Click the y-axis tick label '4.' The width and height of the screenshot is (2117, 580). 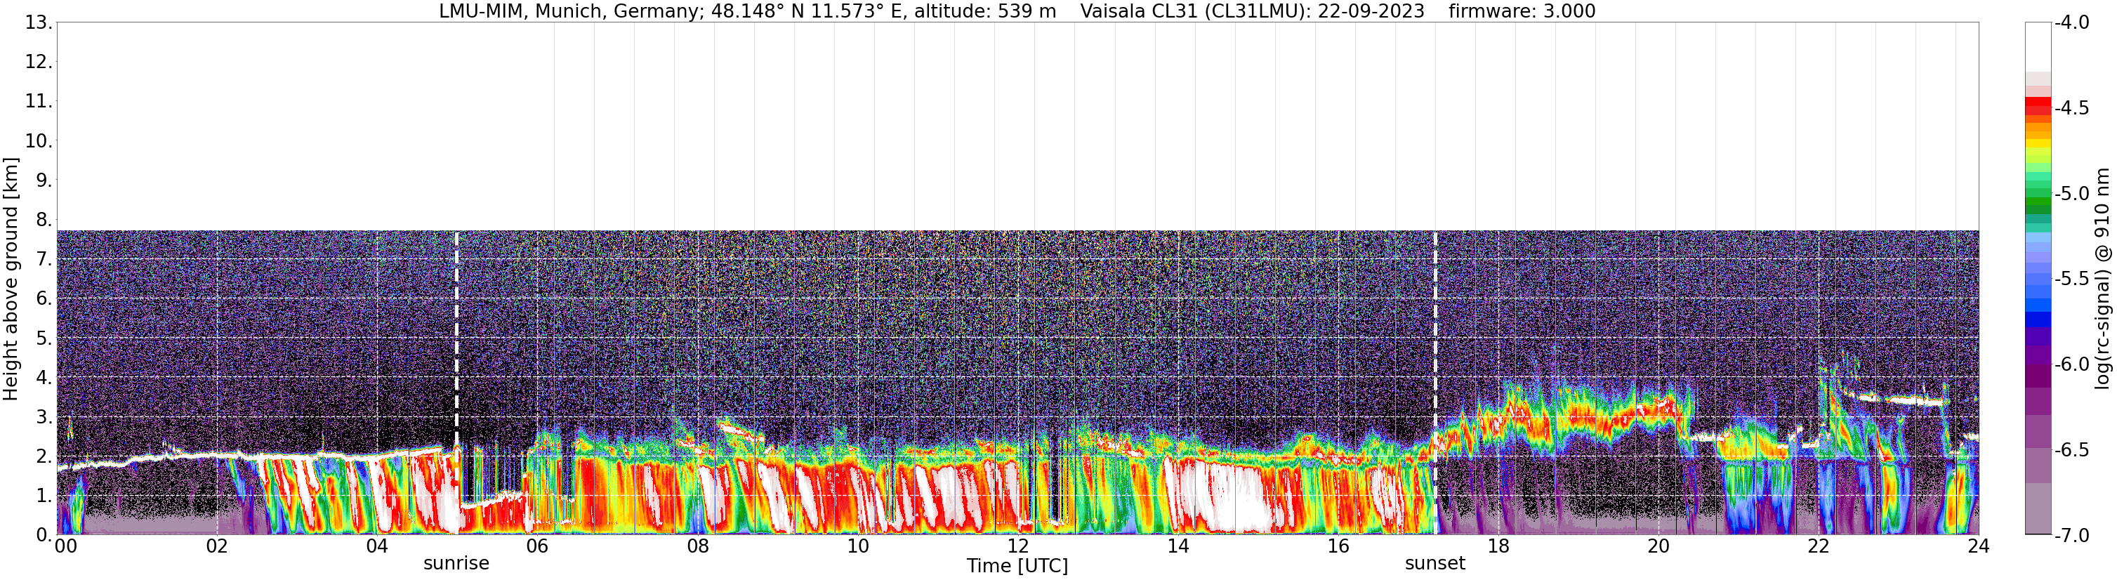coord(43,377)
